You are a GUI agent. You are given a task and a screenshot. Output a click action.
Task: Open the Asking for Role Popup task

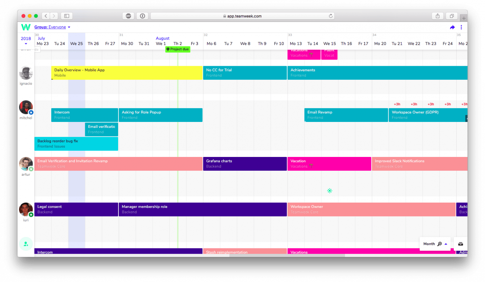161,115
